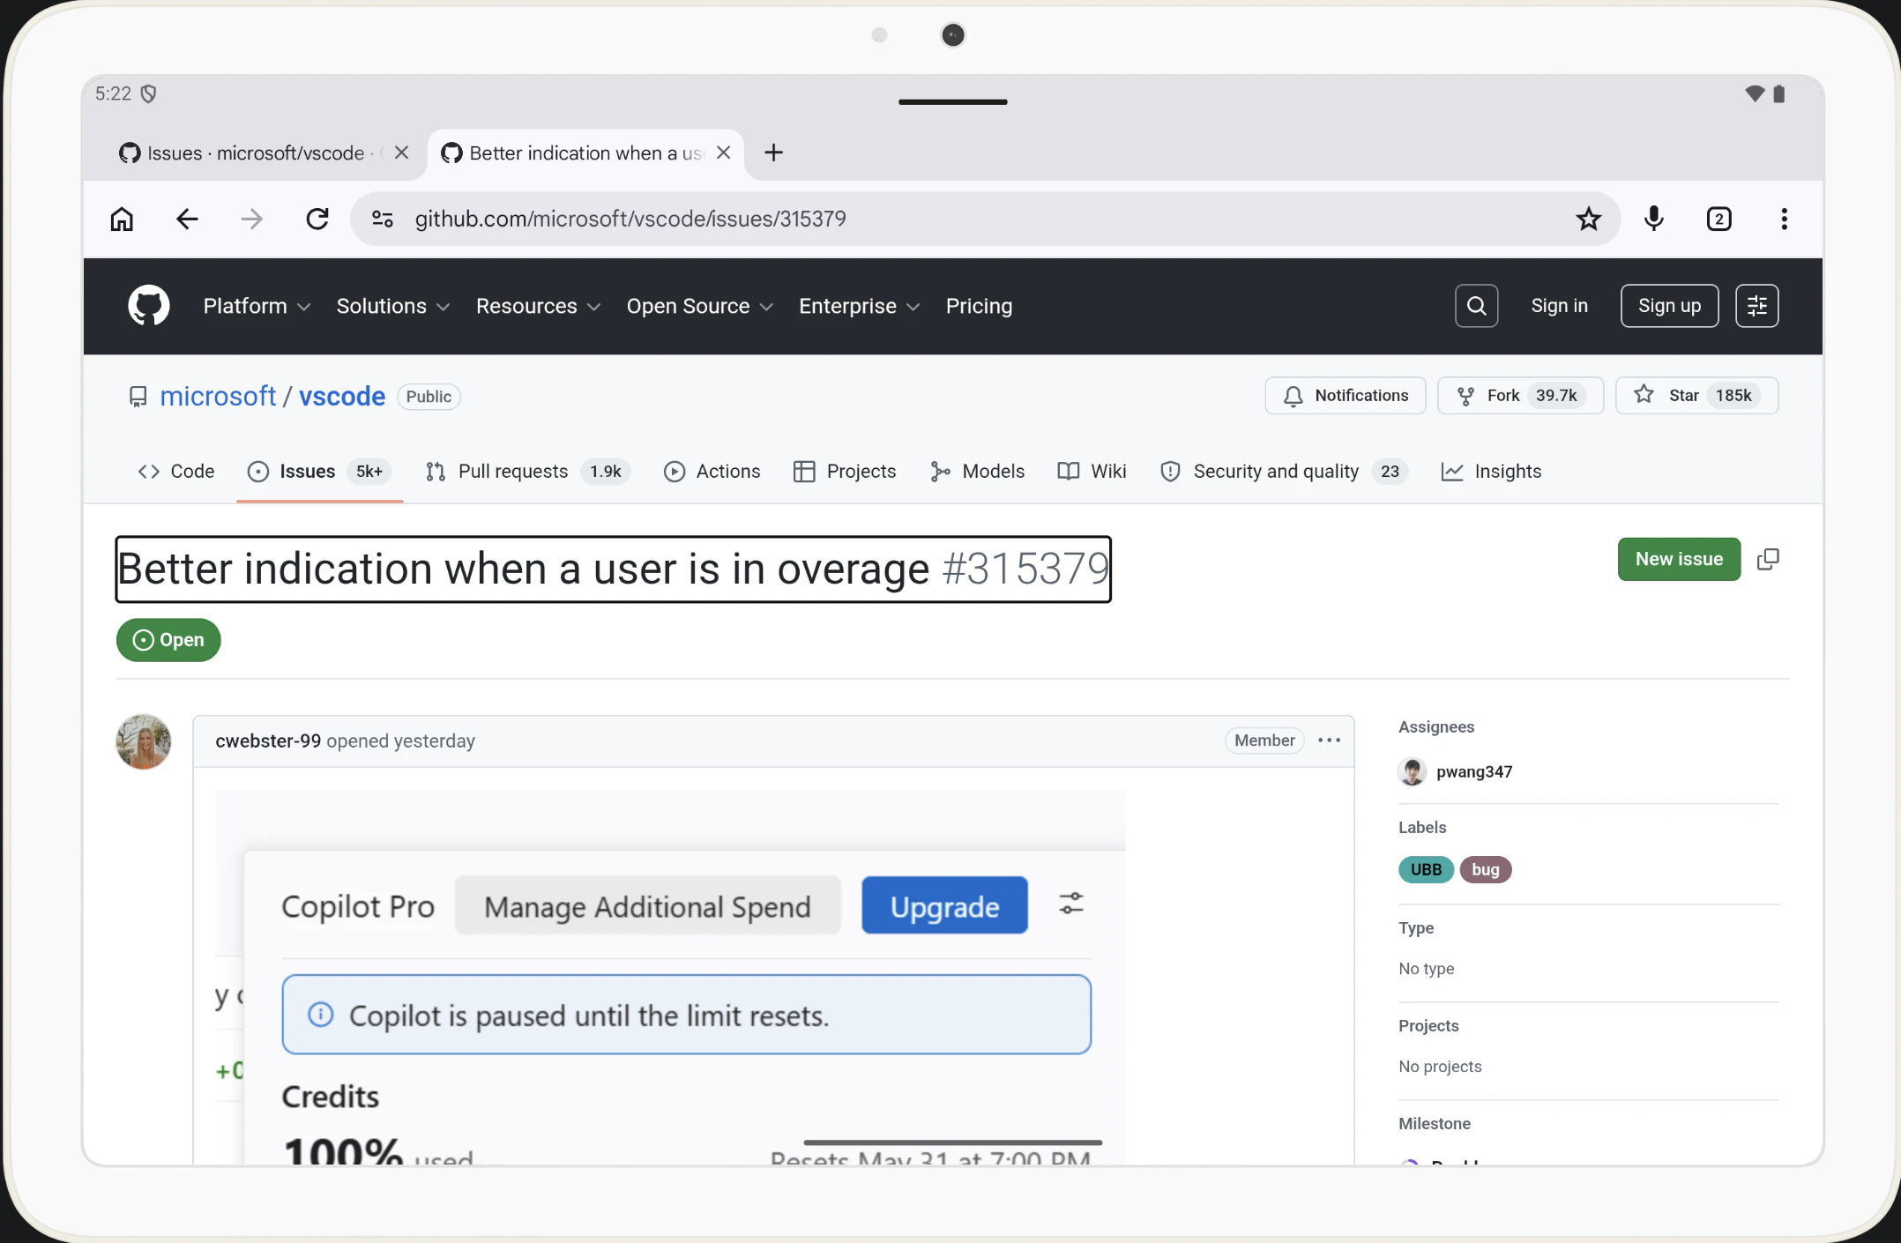
Task: Click the Public repository badge
Action: 429,397
